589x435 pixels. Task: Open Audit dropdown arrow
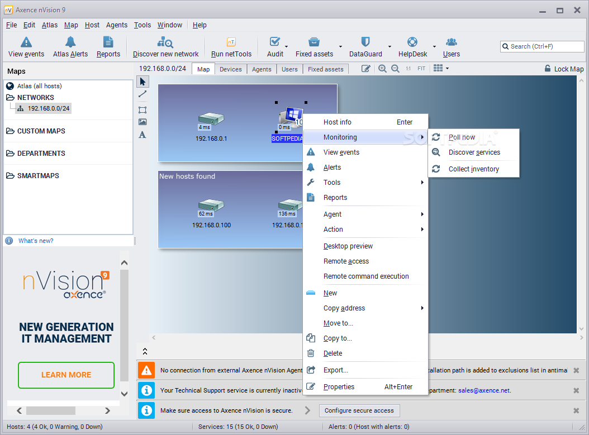(286, 47)
